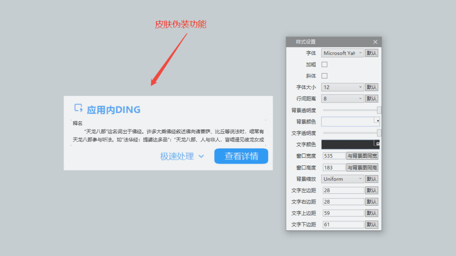Reset font with 默认 button beside 字体

pos(372,53)
